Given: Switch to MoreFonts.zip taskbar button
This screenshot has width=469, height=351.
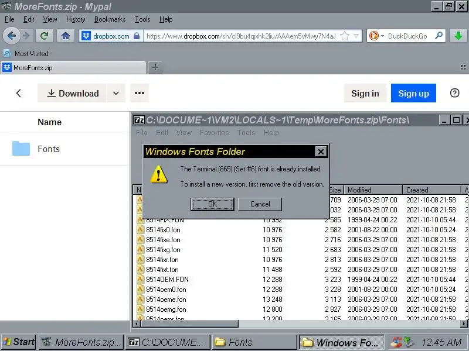Looking at the screenshot, I should 81,342.
